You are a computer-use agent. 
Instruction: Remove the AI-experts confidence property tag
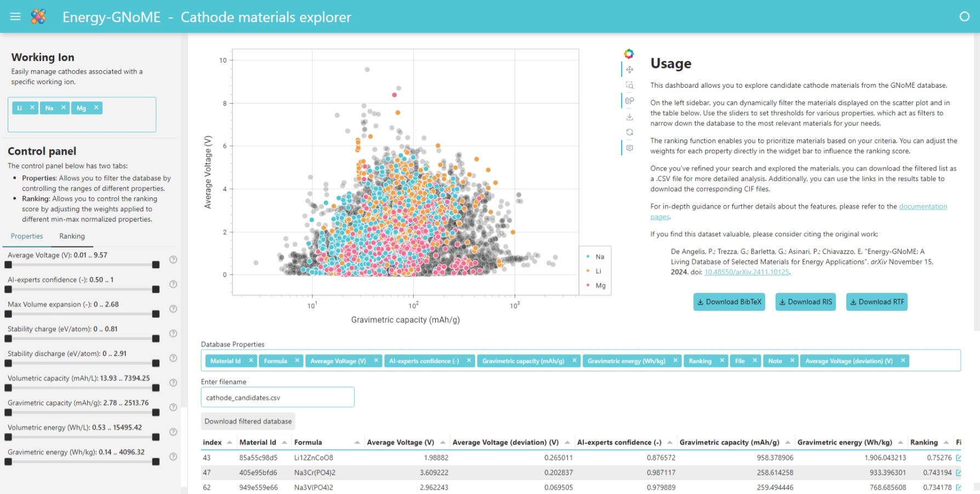pyautogui.click(x=469, y=360)
